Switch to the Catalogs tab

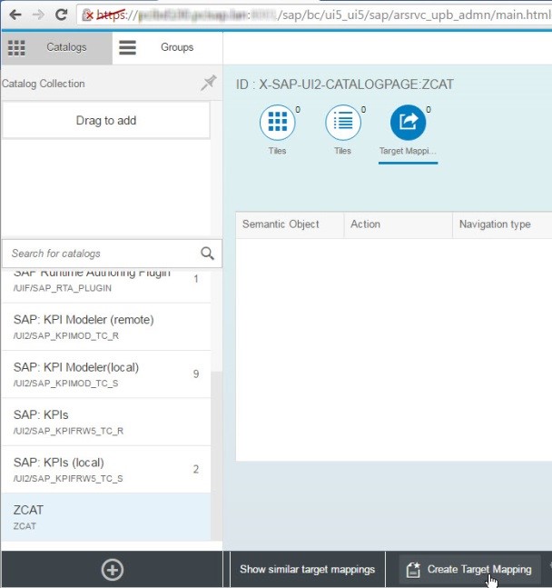click(x=56, y=47)
